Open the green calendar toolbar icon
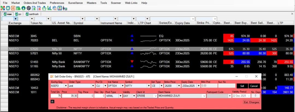Viewport: 295px width, 112px height. 18,8
